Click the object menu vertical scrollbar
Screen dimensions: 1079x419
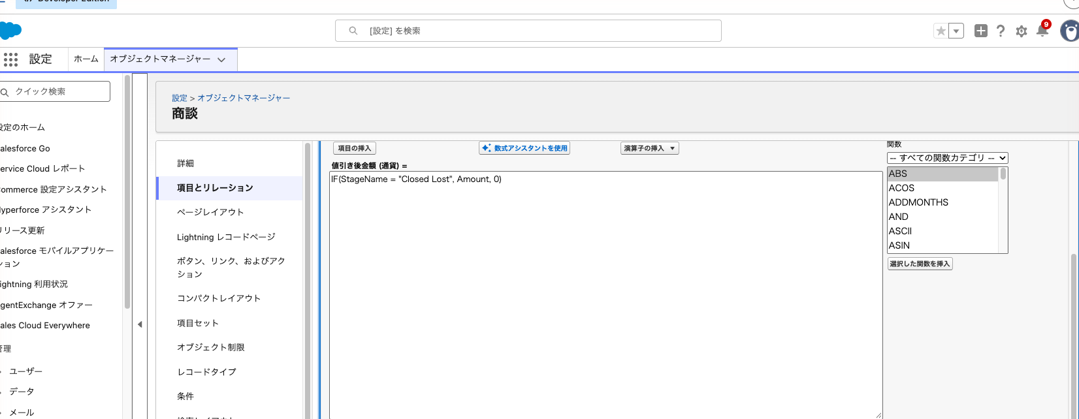(308, 281)
